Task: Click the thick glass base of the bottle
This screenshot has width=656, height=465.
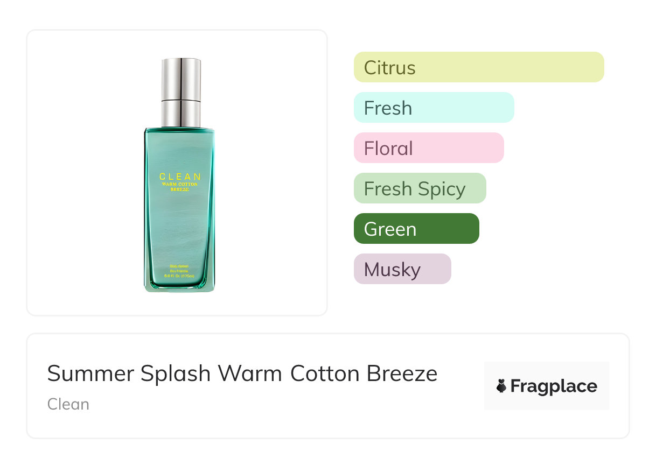Action: point(179,286)
